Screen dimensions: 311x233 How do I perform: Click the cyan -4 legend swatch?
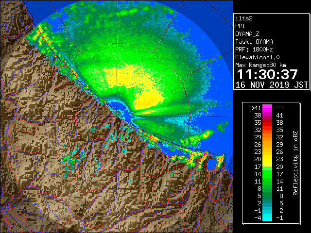(267, 217)
